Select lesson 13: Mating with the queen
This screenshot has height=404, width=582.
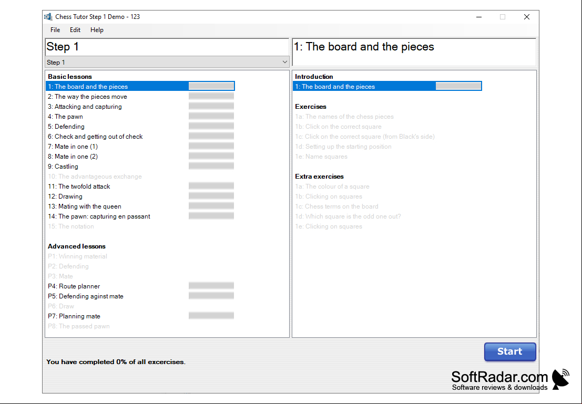point(85,206)
